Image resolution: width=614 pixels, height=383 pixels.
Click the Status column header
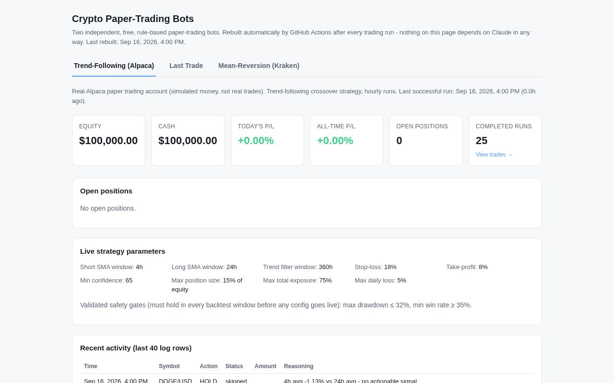click(x=234, y=366)
